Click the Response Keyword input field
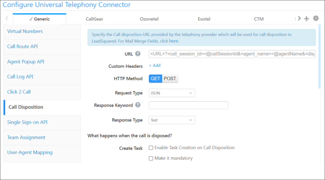The width and height of the screenshot is (325, 180). click(x=188, y=105)
